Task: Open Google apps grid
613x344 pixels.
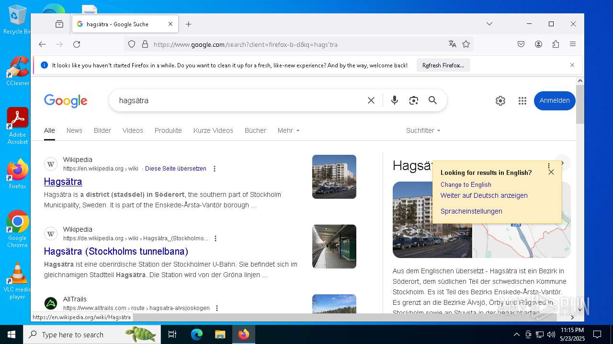Action: pyautogui.click(x=522, y=101)
